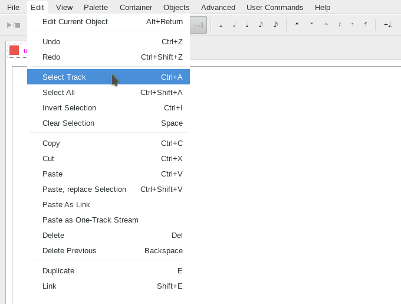This screenshot has width=401, height=304.
Task: Choose plain Paste menu entry
Action: coord(109,174)
